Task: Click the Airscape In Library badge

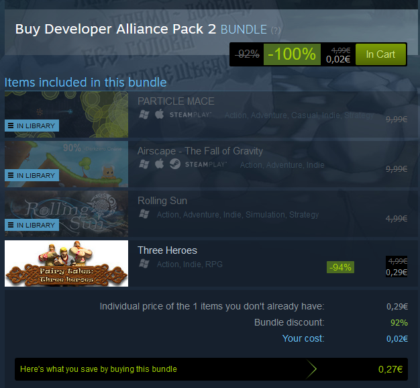Action: pyautogui.click(x=32, y=175)
